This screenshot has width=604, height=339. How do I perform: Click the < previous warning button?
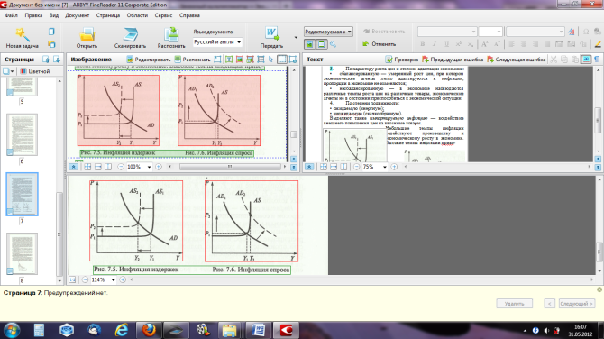549,304
